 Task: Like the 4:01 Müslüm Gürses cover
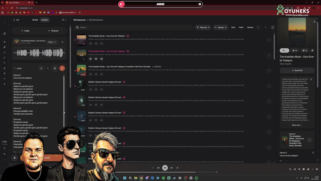91,89
